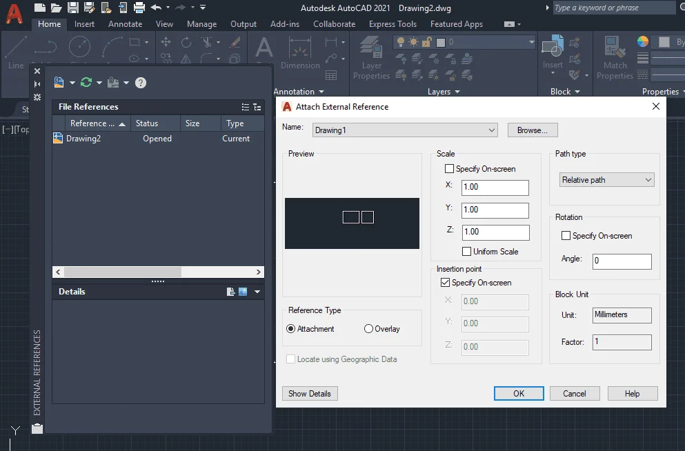Select the Circle tool
This screenshot has height=451, width=685.
79,47
